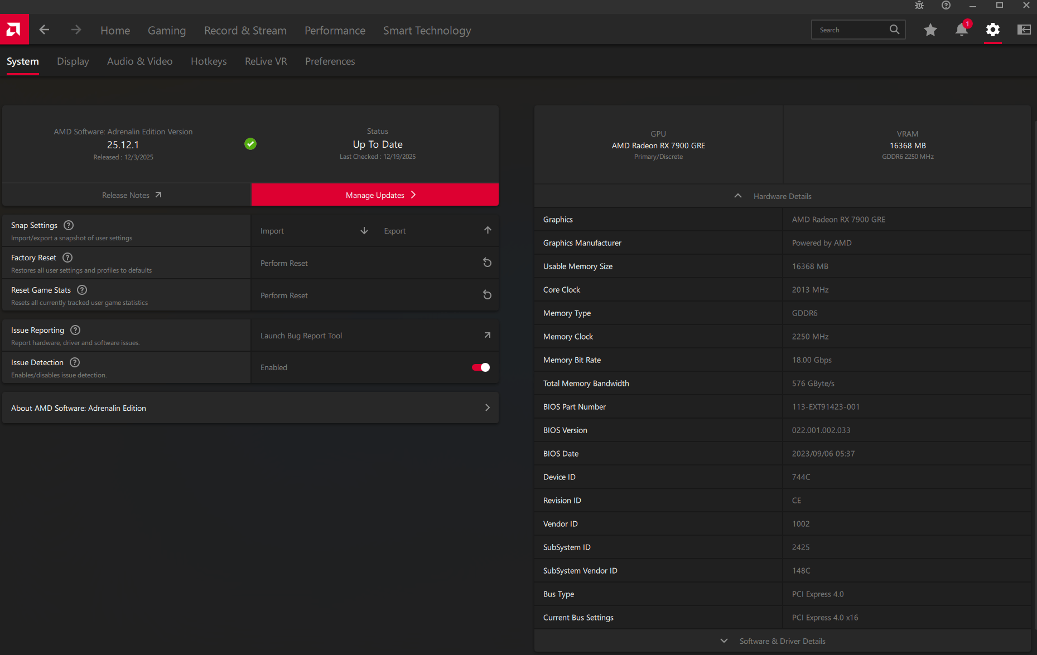Click the Import down-arrow icon
Viewport: 1037px width, 655px height.
[x=364, y=230]
